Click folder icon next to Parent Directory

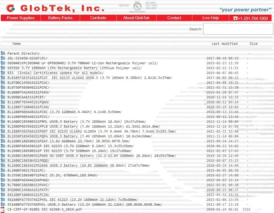3,53
